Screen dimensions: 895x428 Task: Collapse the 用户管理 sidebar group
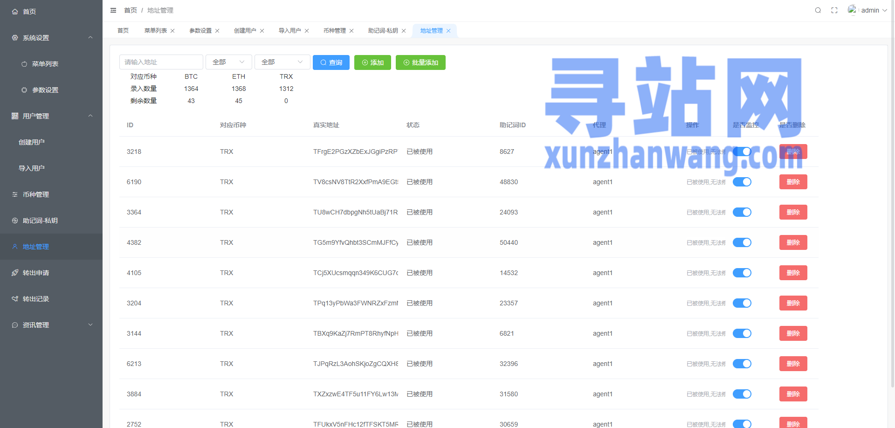tap(90, 116)
